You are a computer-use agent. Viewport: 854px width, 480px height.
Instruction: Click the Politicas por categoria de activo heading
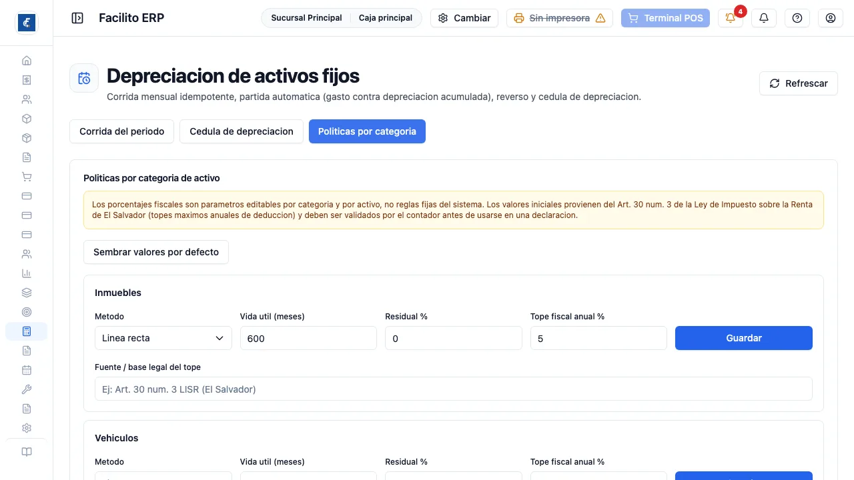click(x=151, y=178)
